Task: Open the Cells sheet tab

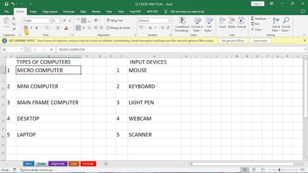Action: (74, 163)
